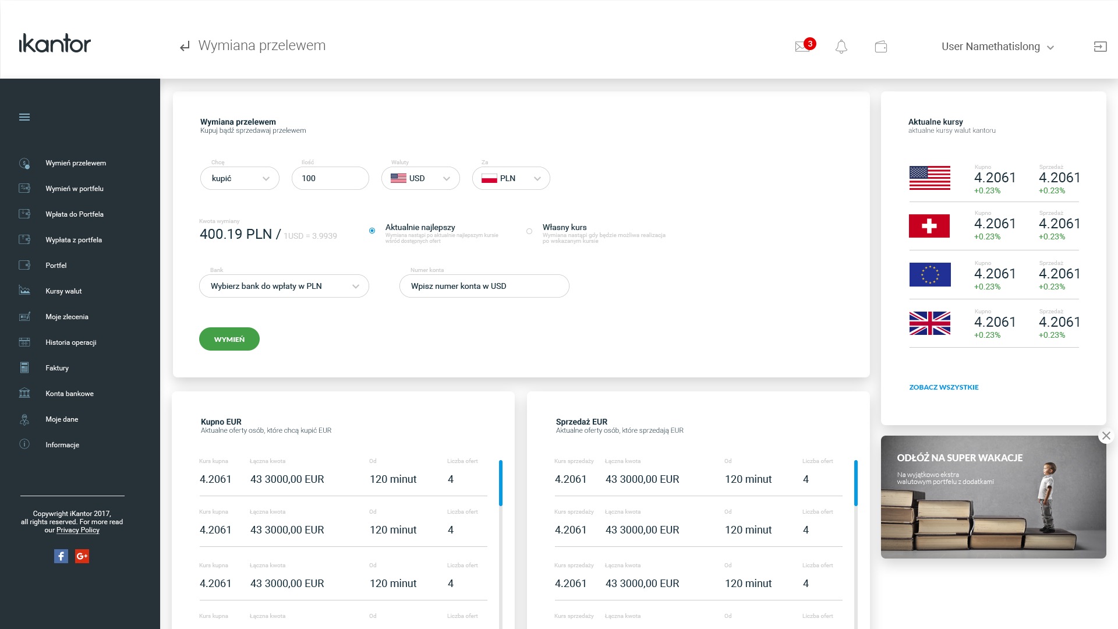Expand Wybierz bank do wpłaty w PLN dropdown
Screen dimensions: 1118x629
(x=284, y=286)
